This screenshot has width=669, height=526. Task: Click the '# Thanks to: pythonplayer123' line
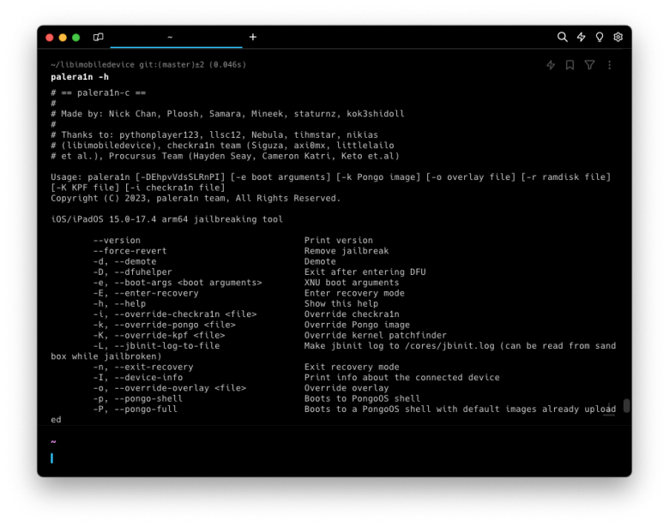[214, 135]
